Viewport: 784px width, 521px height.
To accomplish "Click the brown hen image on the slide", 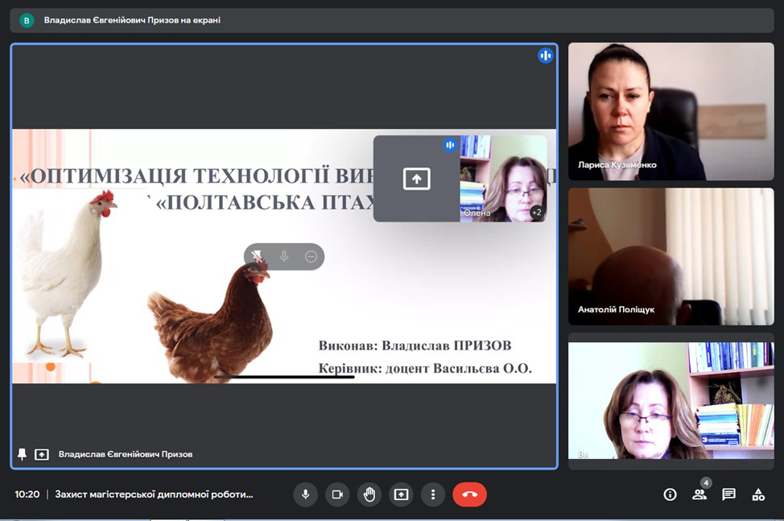I will click(210, 322).
